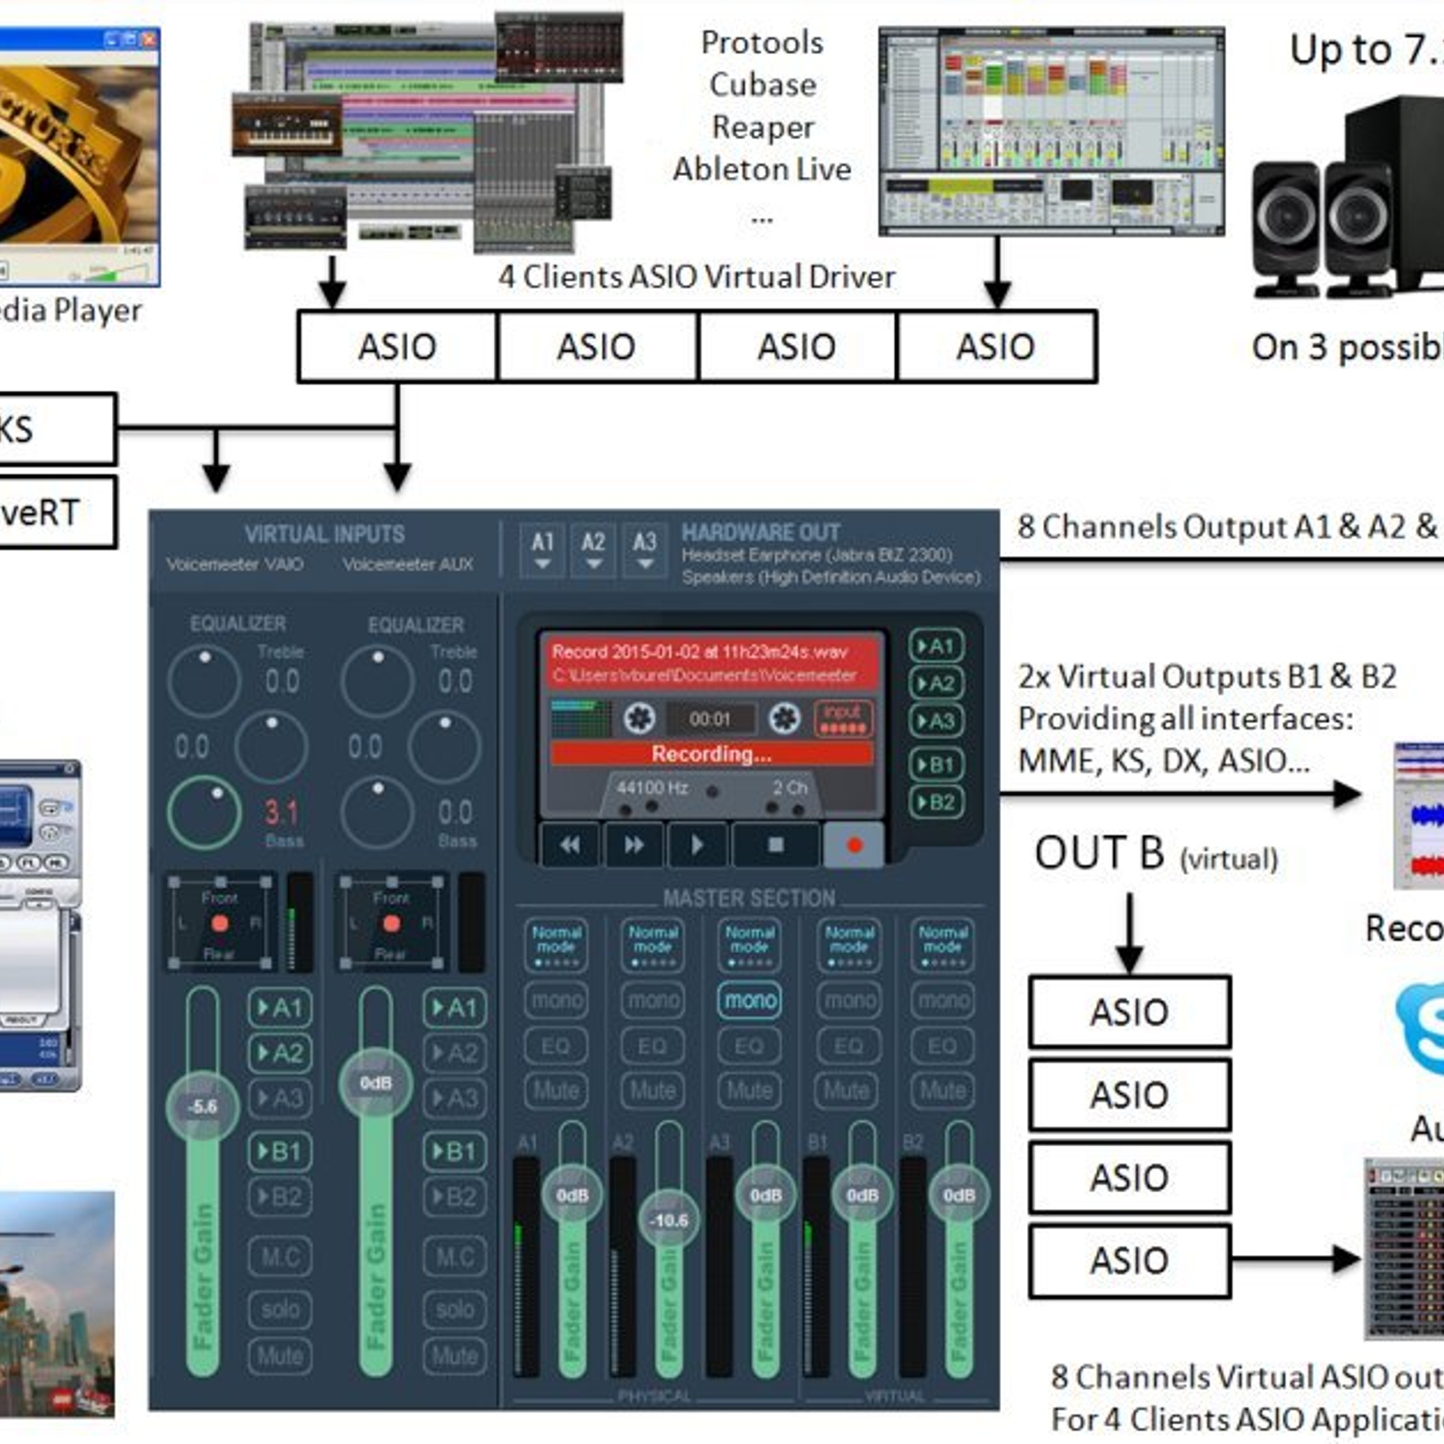Toggle B1 routing on Voicemeeter AUX strip
The width and height of the screenshot is (1444, 1444).
click(455, 1152)
